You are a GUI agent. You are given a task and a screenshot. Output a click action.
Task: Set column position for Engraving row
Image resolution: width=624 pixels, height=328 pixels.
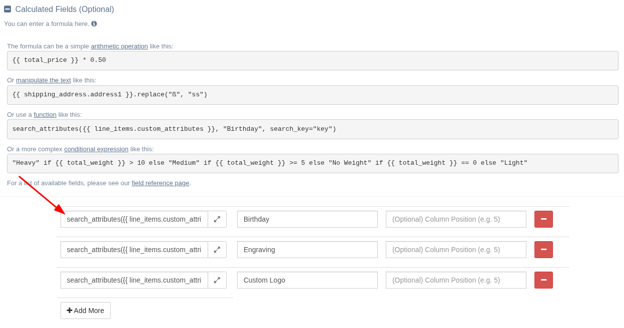455,250
